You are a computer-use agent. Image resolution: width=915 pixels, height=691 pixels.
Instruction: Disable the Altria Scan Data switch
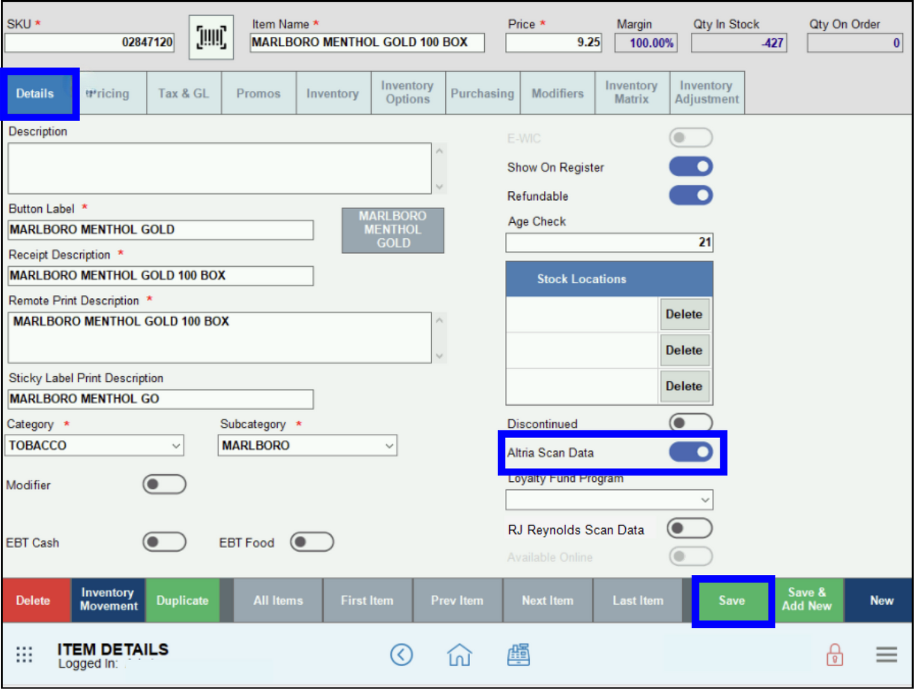point(691,452)
